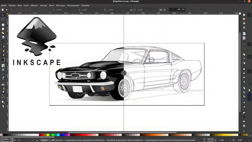Pick the yellow palette swatch

click(x=48, y=135)
